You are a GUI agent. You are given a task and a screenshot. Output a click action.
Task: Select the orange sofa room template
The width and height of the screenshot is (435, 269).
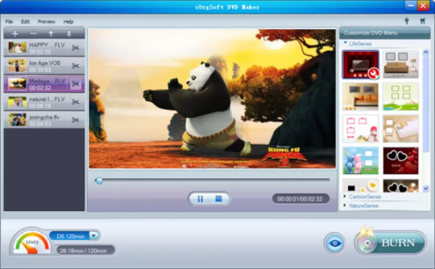(x=360, y=96)
